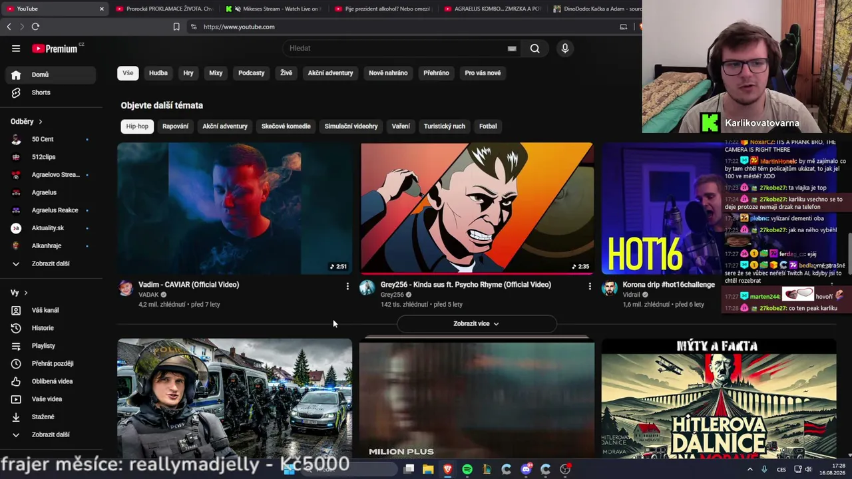Open Spotify from the taskbar
The width and height of the screenshot is (852, 479).
(x=467, y=469)
